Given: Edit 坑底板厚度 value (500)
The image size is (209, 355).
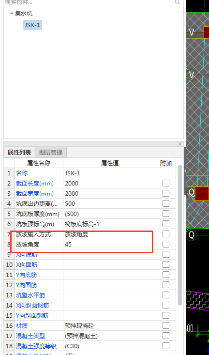Looking at the screenshot, I should point(109,214).
